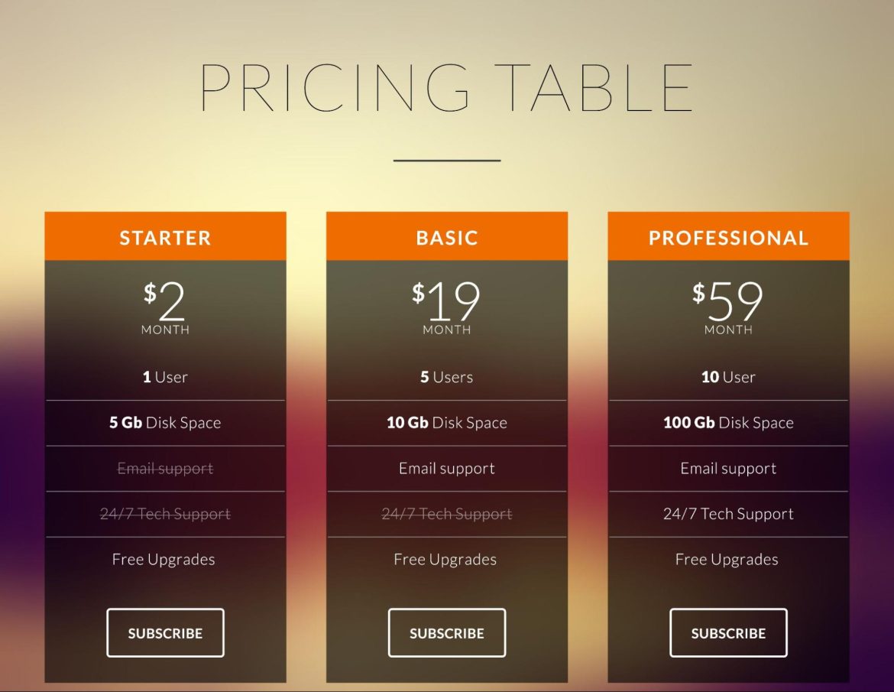This screenshot has width=894, height=692.
Task: Click Email support in Professional plan
Action: 727,468
